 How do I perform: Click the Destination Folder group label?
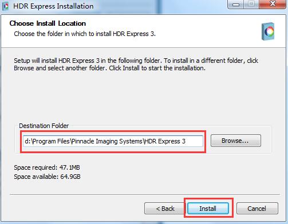tap(44, 126)
